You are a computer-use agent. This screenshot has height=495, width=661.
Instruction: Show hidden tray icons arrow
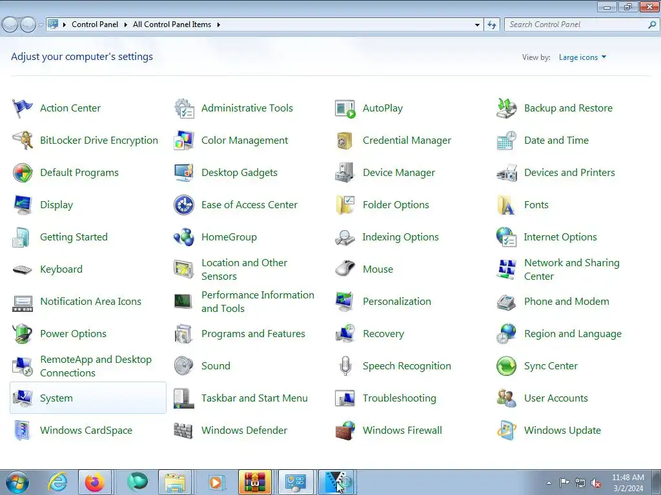549,483
